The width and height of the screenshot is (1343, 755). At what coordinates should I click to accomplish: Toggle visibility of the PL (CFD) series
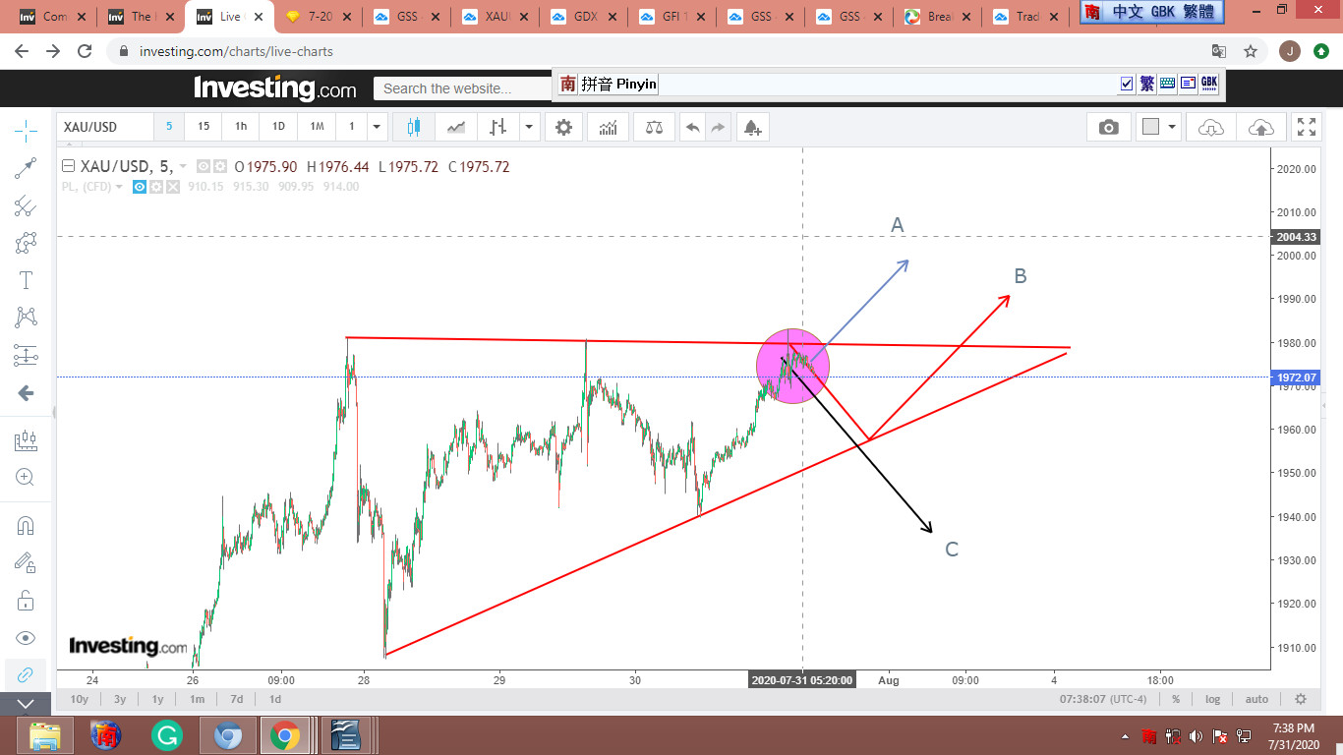click(140, 187)
